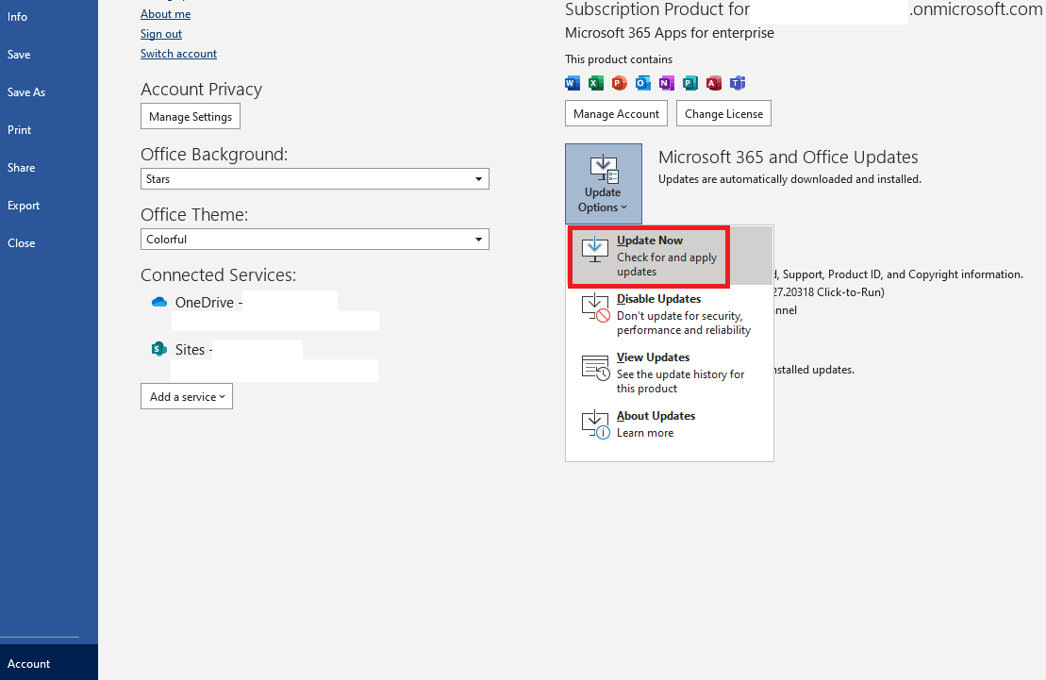Screen dimensions: 1046x680
Task: Click the Teams app icon
Action: coord(738,83)
